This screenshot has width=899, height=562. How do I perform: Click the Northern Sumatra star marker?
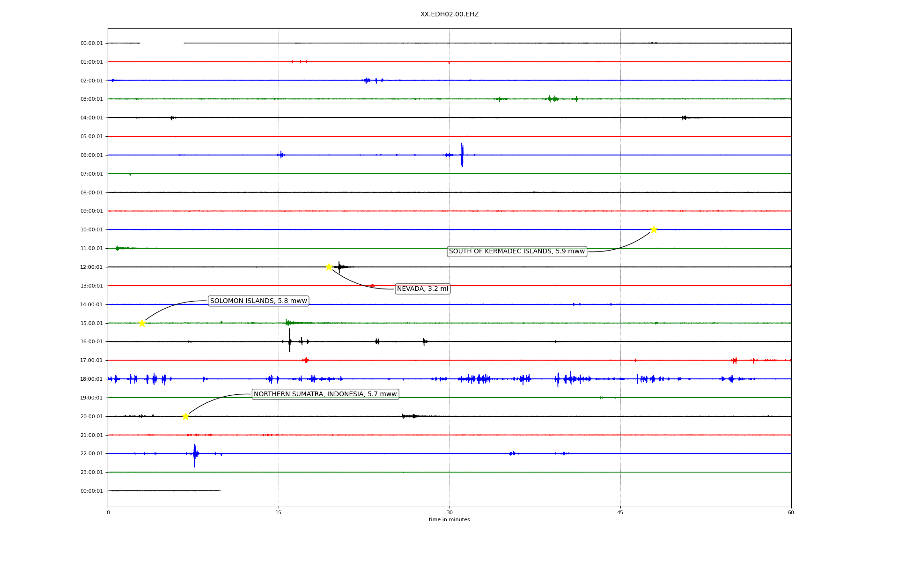[x=185, y=416]
